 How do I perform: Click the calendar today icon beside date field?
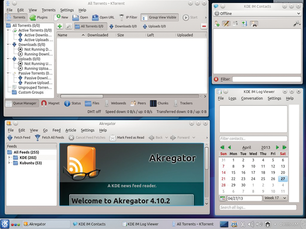pos(222,198)
